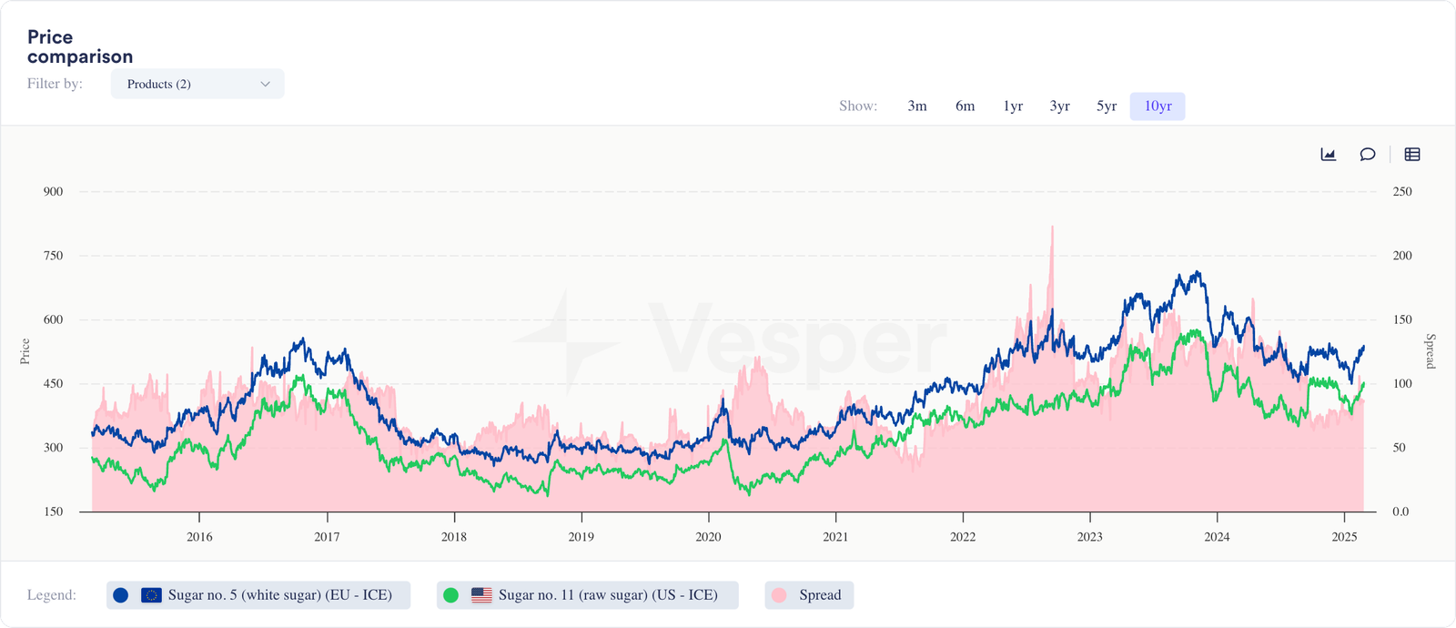
Task: Click the active 10yr range button
Action: (1157, 106)
